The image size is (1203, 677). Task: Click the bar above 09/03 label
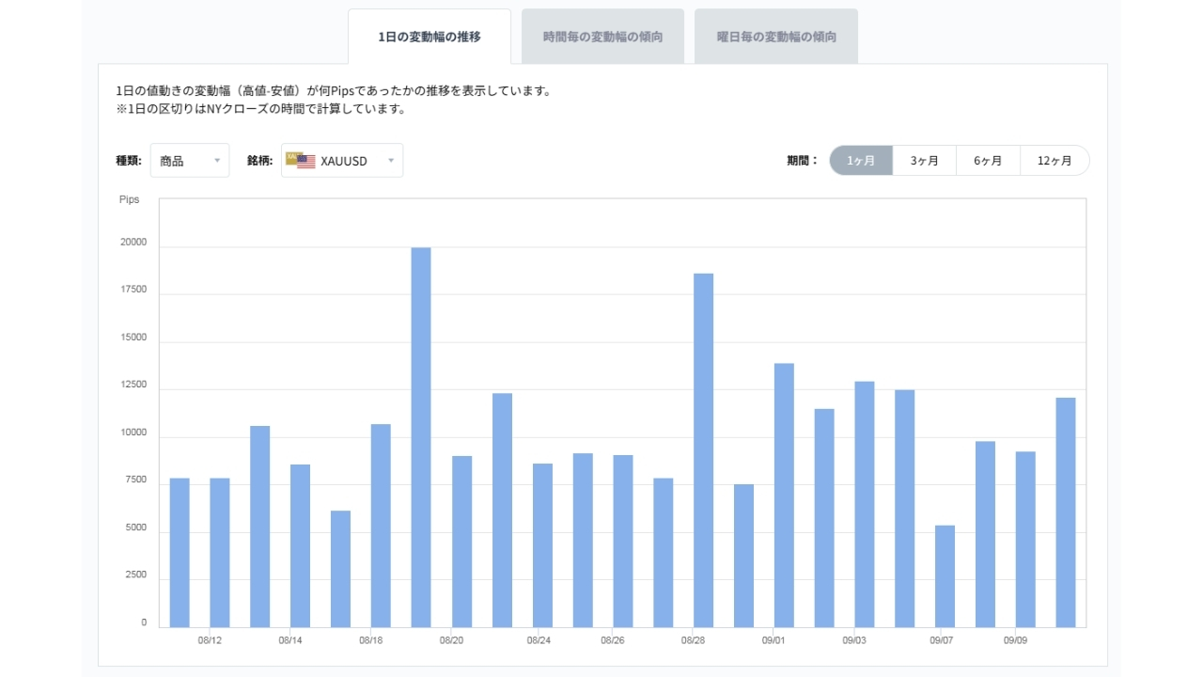(x=865, y=504)
